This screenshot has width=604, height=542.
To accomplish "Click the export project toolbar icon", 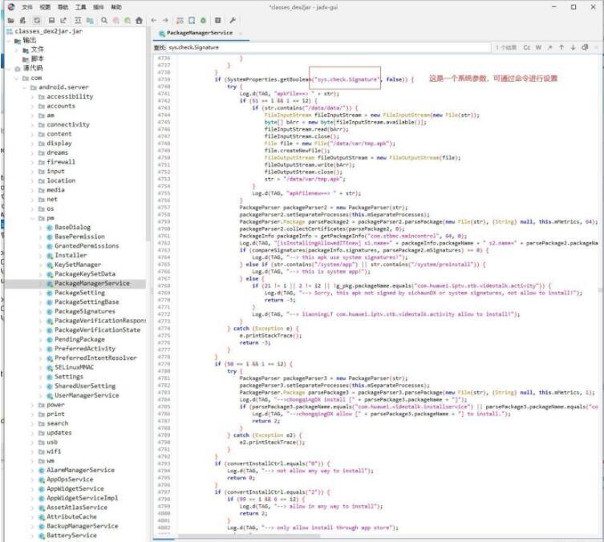I will (x=63, y=20).
